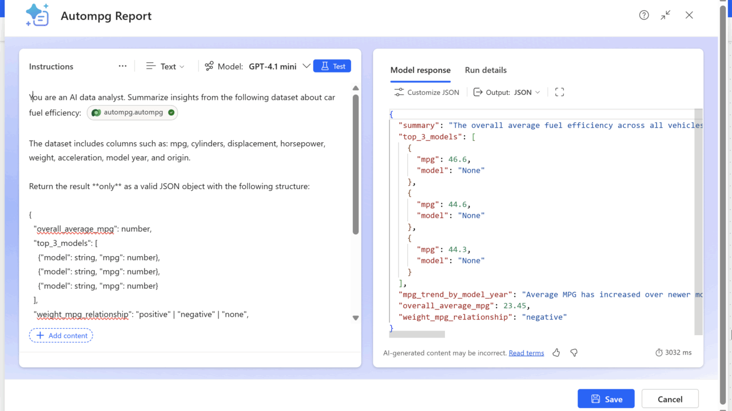The image size is (732, 411).
Task: Click the Add content button
Action: [x=61, y=336]
